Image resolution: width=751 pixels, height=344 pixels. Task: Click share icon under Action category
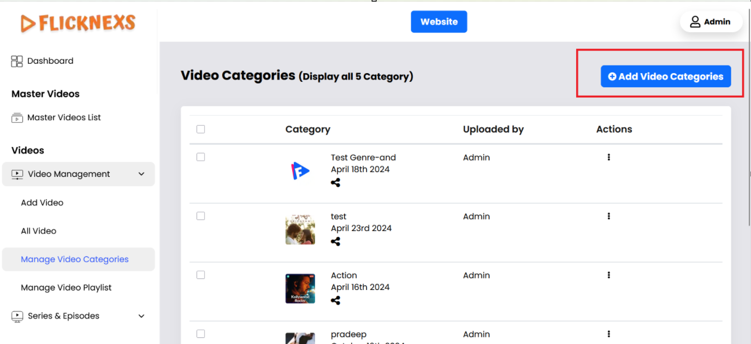coord(335,300)
